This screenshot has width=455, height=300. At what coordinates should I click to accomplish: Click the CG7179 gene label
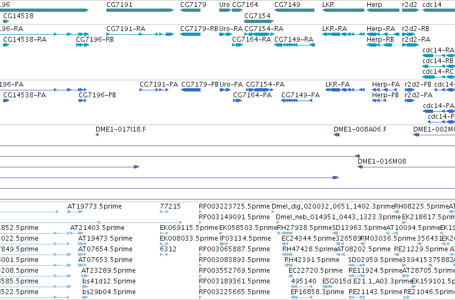click(193, 5)
